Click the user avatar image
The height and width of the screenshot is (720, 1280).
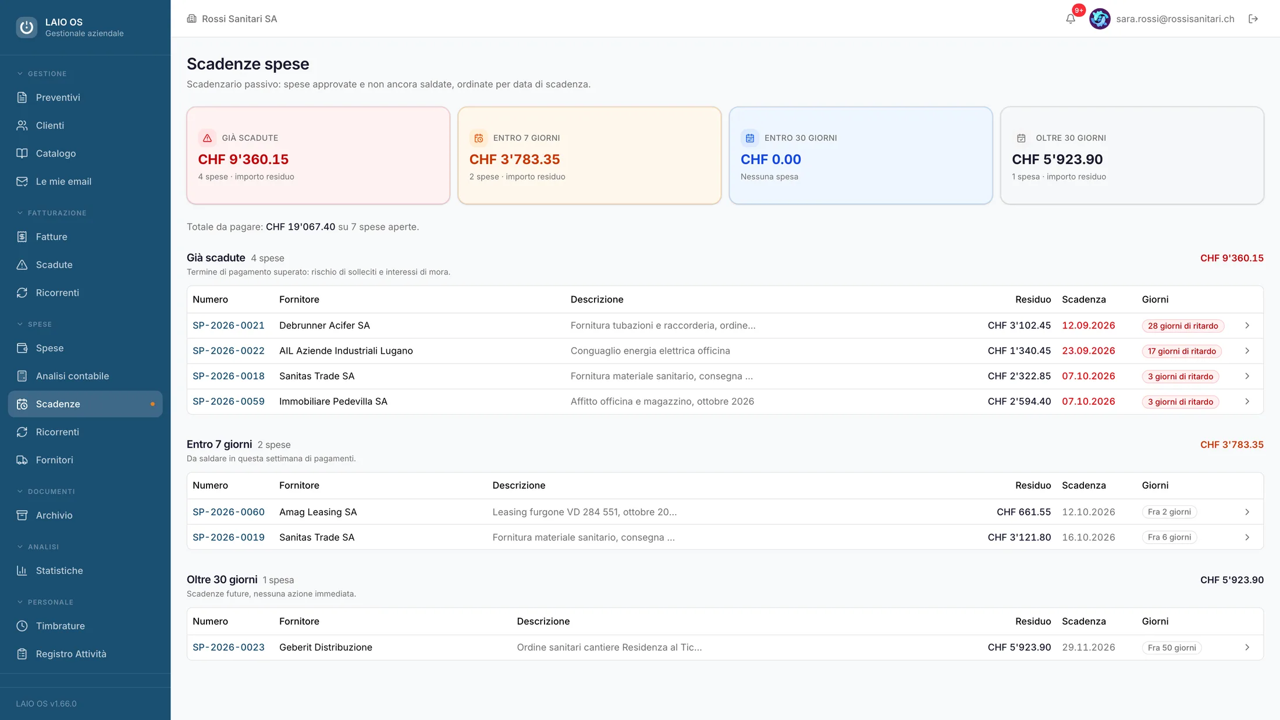(1100, 19)
